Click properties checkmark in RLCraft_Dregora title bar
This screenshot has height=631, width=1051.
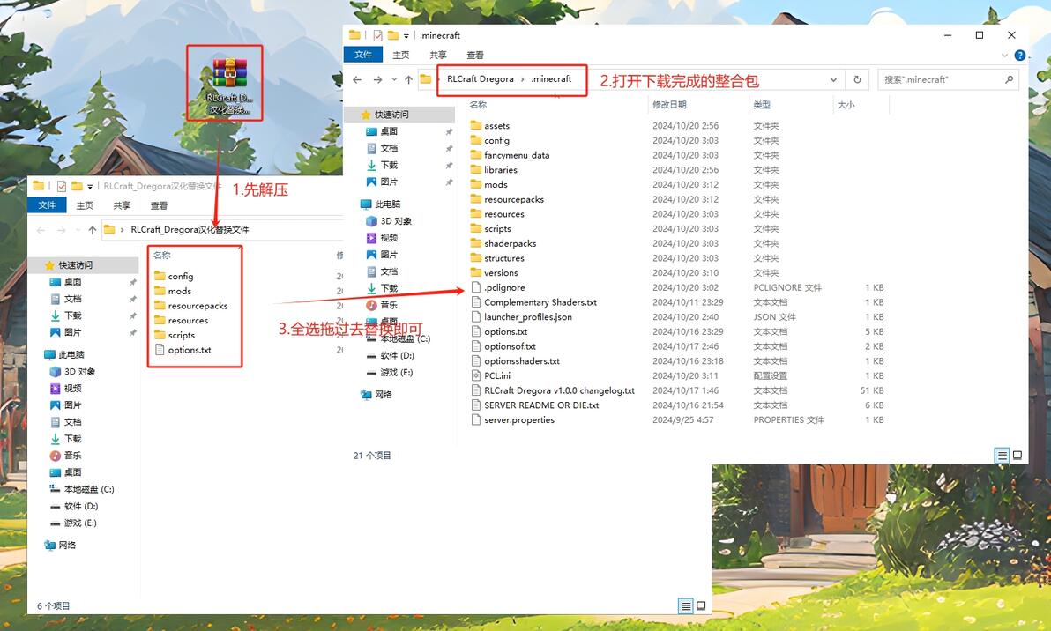pyautogui.click(x=61, y=186)
